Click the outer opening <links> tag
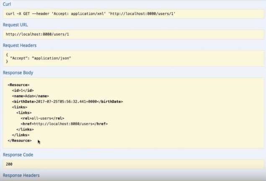 pyautogui.click(x=20, y=107)
